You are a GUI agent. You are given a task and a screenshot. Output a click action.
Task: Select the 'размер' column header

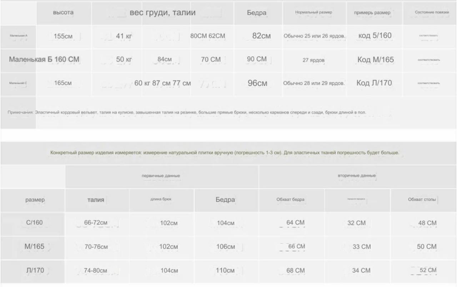pyautogui.click(x=35, y=200)
